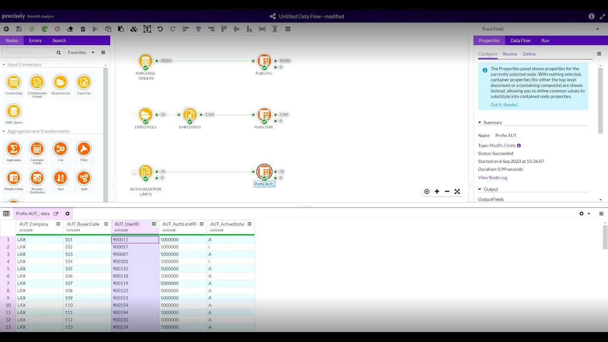The image size is (608, 342).
Task: Select the Excel File node icon
Action: tap(84, 82)
